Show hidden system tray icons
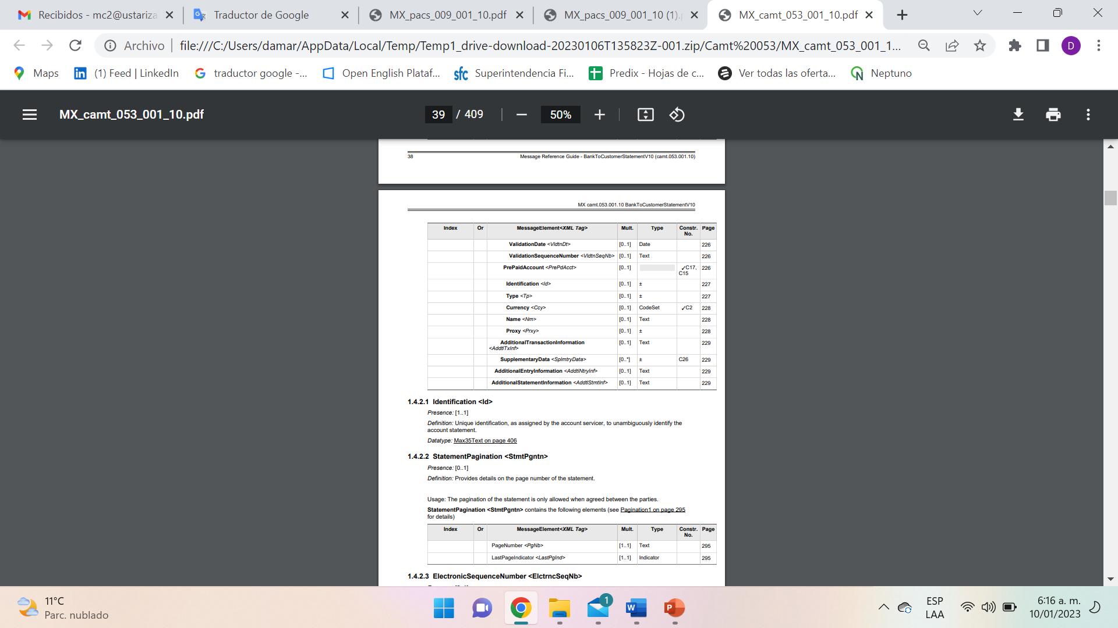 pos(883,607)
